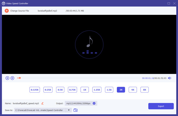
Task: Set speed to 0.5X
Action: [60, 90]
